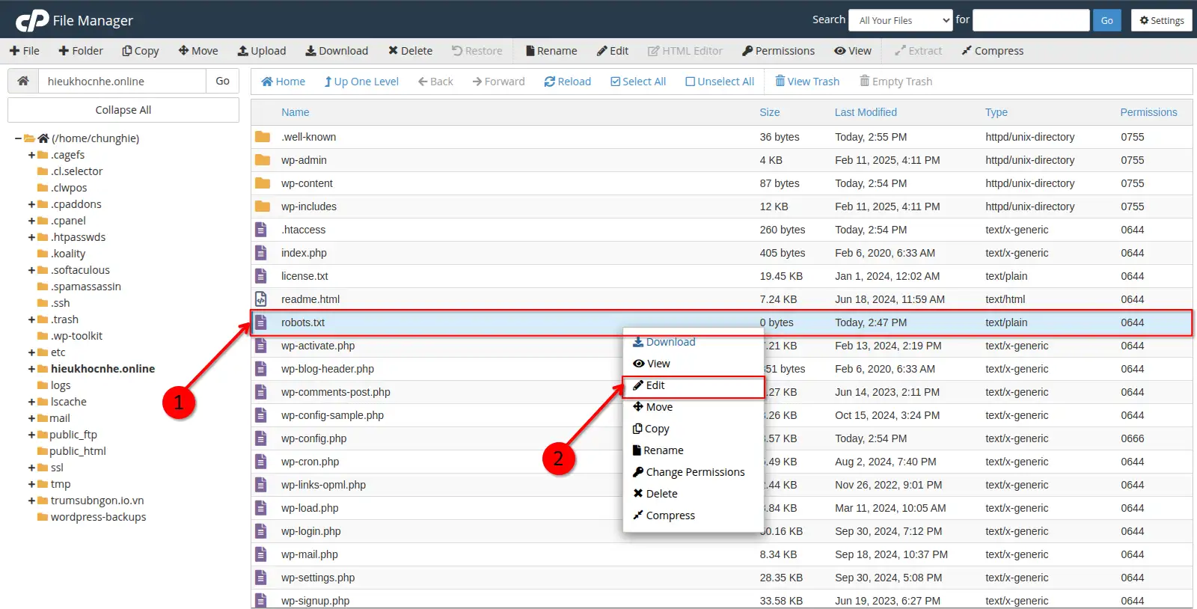The height and width of the screenshot is (609, 1197).
Task: Open View Trash
Action: click(x=807, y=82)
